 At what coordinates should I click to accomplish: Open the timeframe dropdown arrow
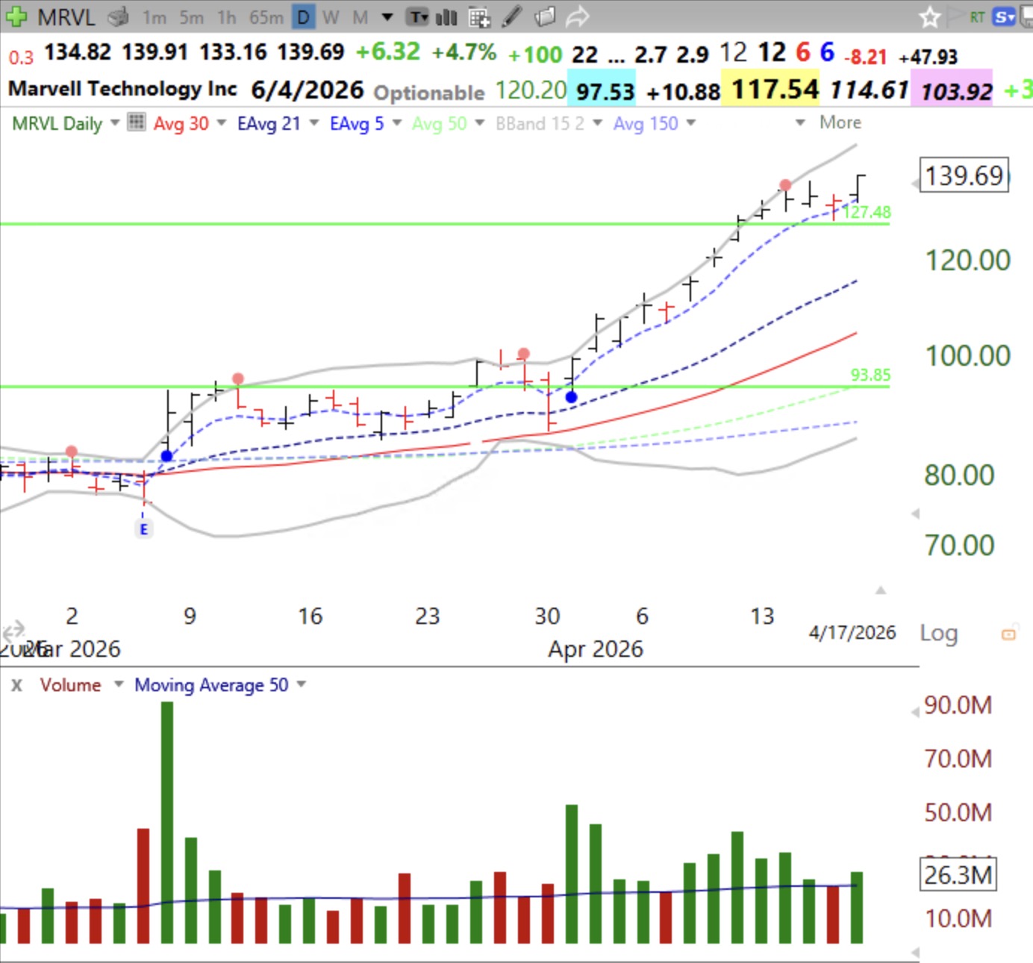click(387, 17)
